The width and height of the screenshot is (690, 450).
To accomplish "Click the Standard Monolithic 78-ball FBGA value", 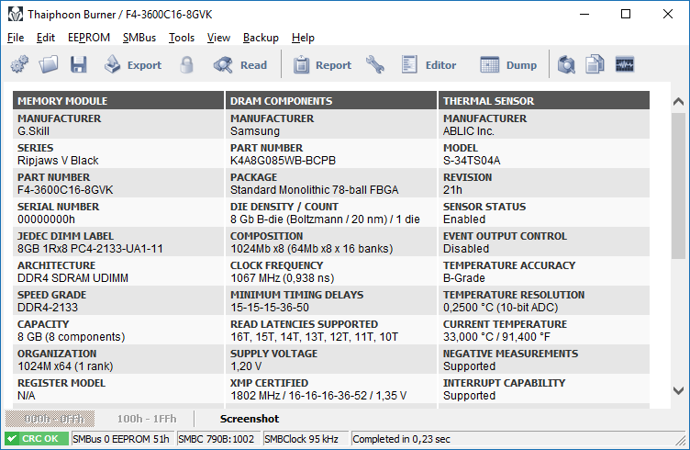I will coord(314,190).
